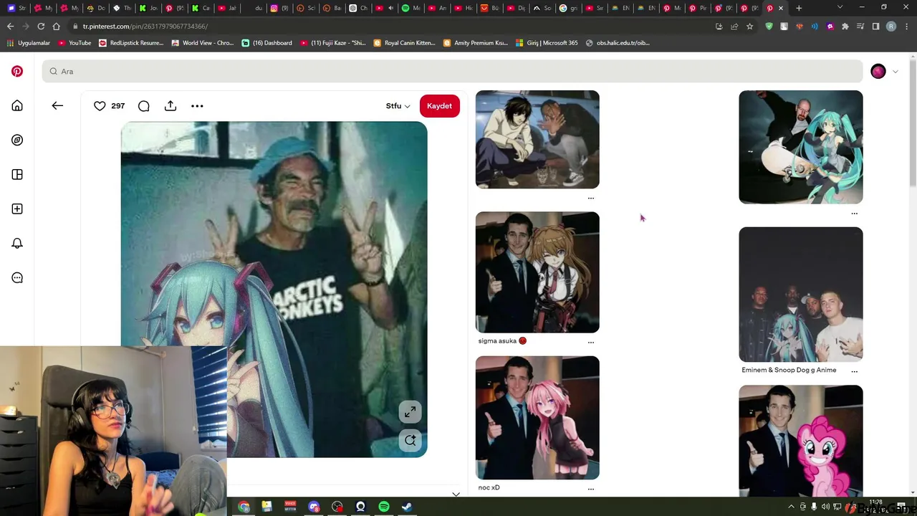917x516 pixels.
Task: Open the sigma asuka pin thumbnail
Action: [537, 272]
